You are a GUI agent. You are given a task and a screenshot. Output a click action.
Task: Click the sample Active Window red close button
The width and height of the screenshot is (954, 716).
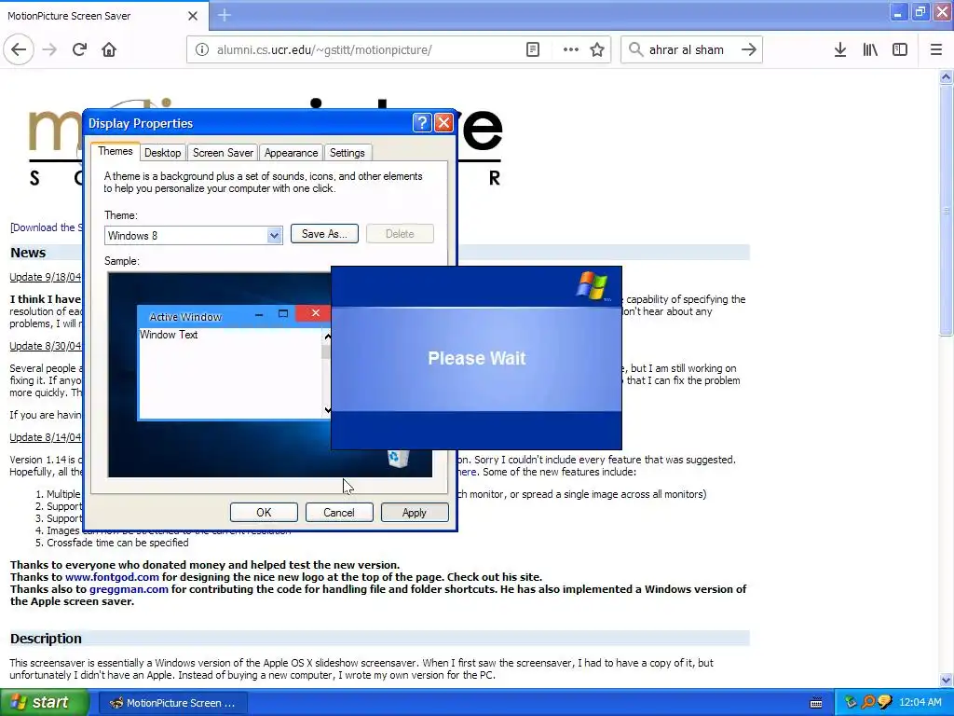click(314, 313)
